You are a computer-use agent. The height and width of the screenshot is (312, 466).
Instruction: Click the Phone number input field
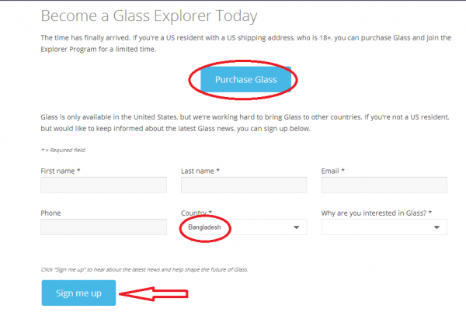point(103,227)
